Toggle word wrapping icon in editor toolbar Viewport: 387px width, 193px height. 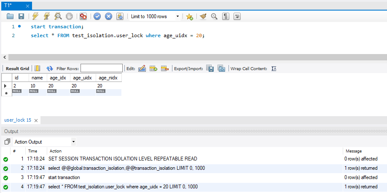tap(237, 16)
